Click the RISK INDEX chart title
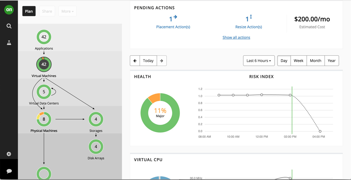 tap(261, 77)
